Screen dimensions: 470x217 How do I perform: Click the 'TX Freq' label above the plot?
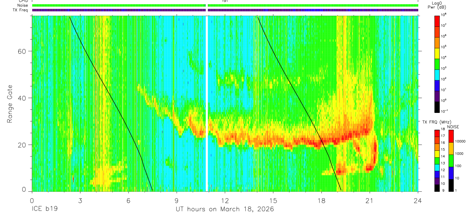(21, 10)
